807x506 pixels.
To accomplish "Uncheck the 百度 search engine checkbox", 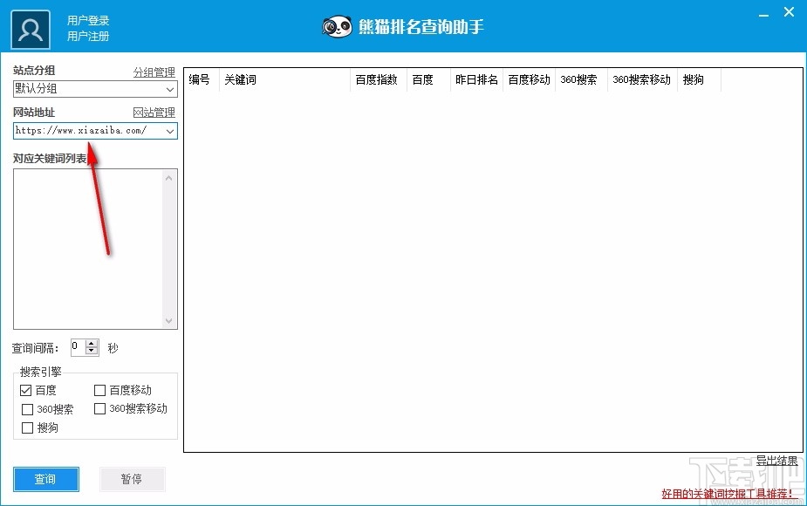I will click(26, 390).
